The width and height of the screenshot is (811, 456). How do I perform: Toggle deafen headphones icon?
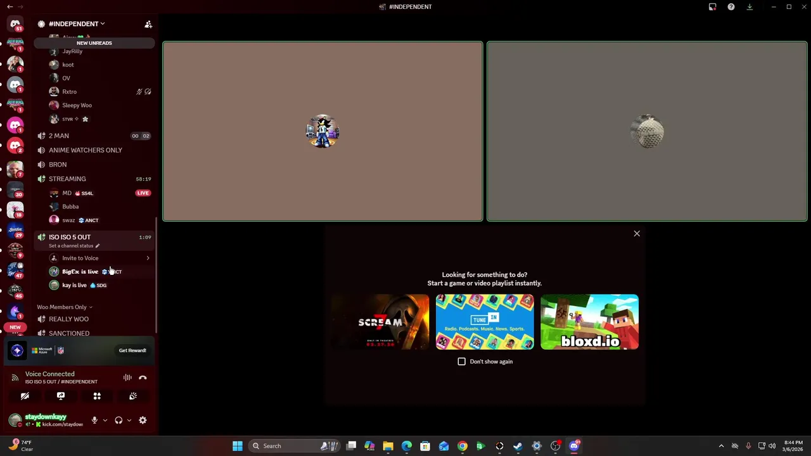tap(118, 421)
